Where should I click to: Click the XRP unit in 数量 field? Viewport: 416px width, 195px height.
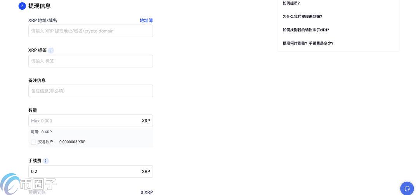pos(146,121)
